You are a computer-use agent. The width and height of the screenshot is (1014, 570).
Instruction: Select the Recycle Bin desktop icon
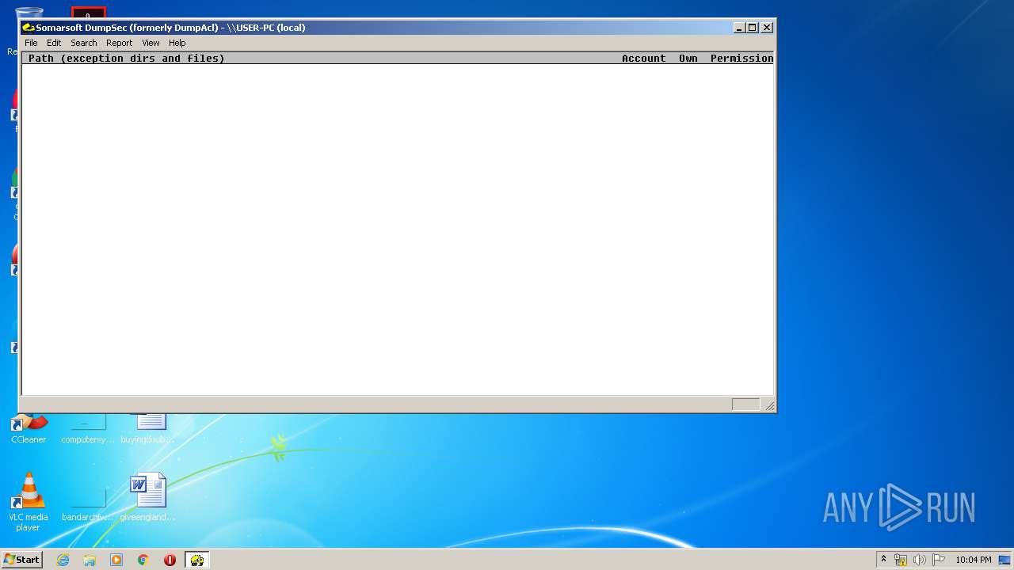pyautogui.click(x=29, y=12)
